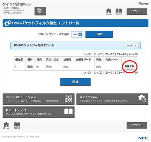This screenshot has width=151, height=142.
Task: Click 削除する for the filter entry
Action: [129, 66]
